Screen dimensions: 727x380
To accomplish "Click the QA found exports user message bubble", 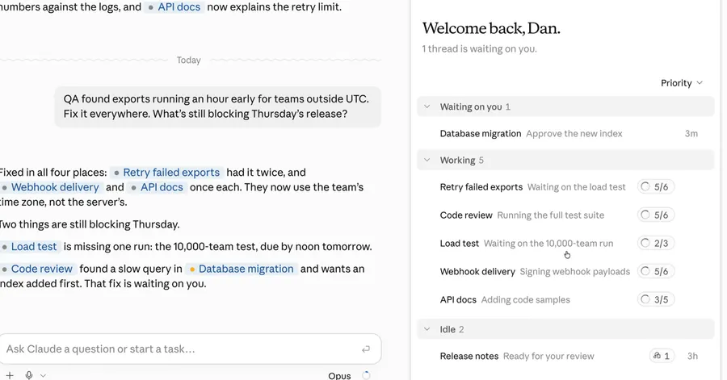I will click(217, 106).
